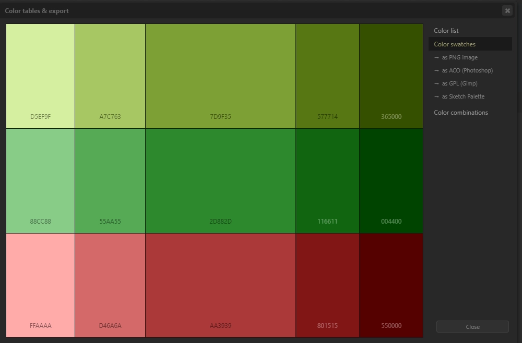The image size is (522, 343).
Task: Open the Color list view
Action: [x=446, y=31]
